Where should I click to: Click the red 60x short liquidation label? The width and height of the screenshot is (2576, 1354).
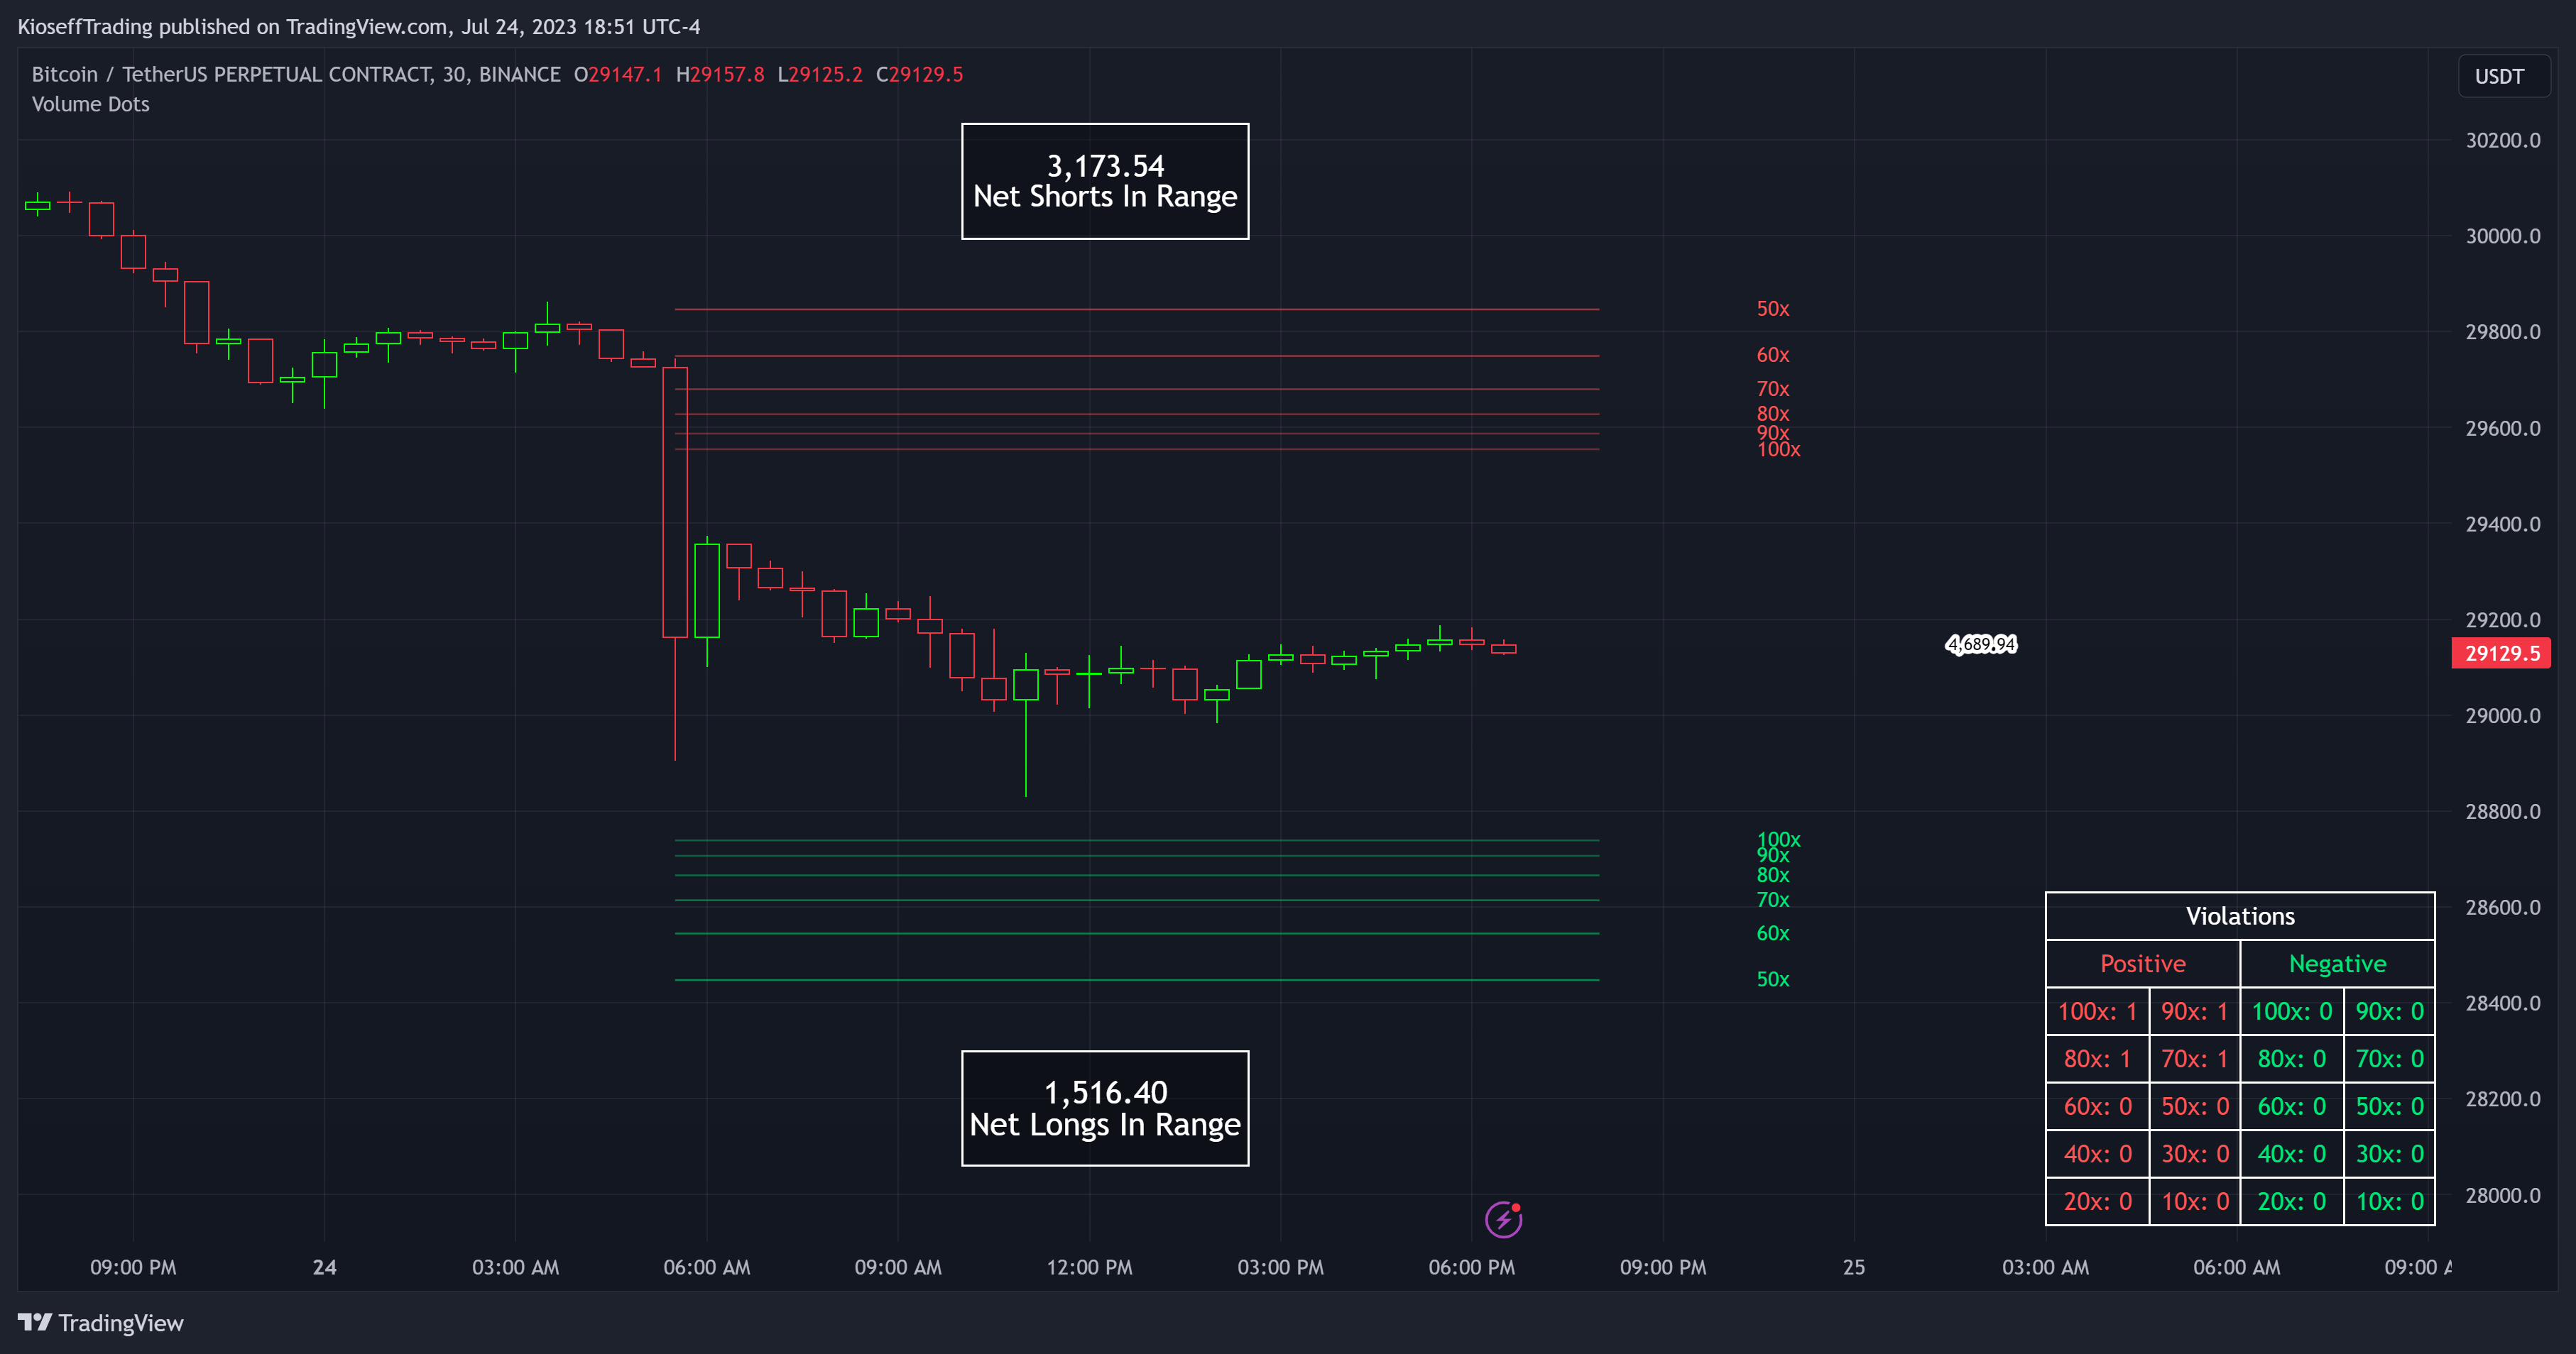coord(1772,355)
